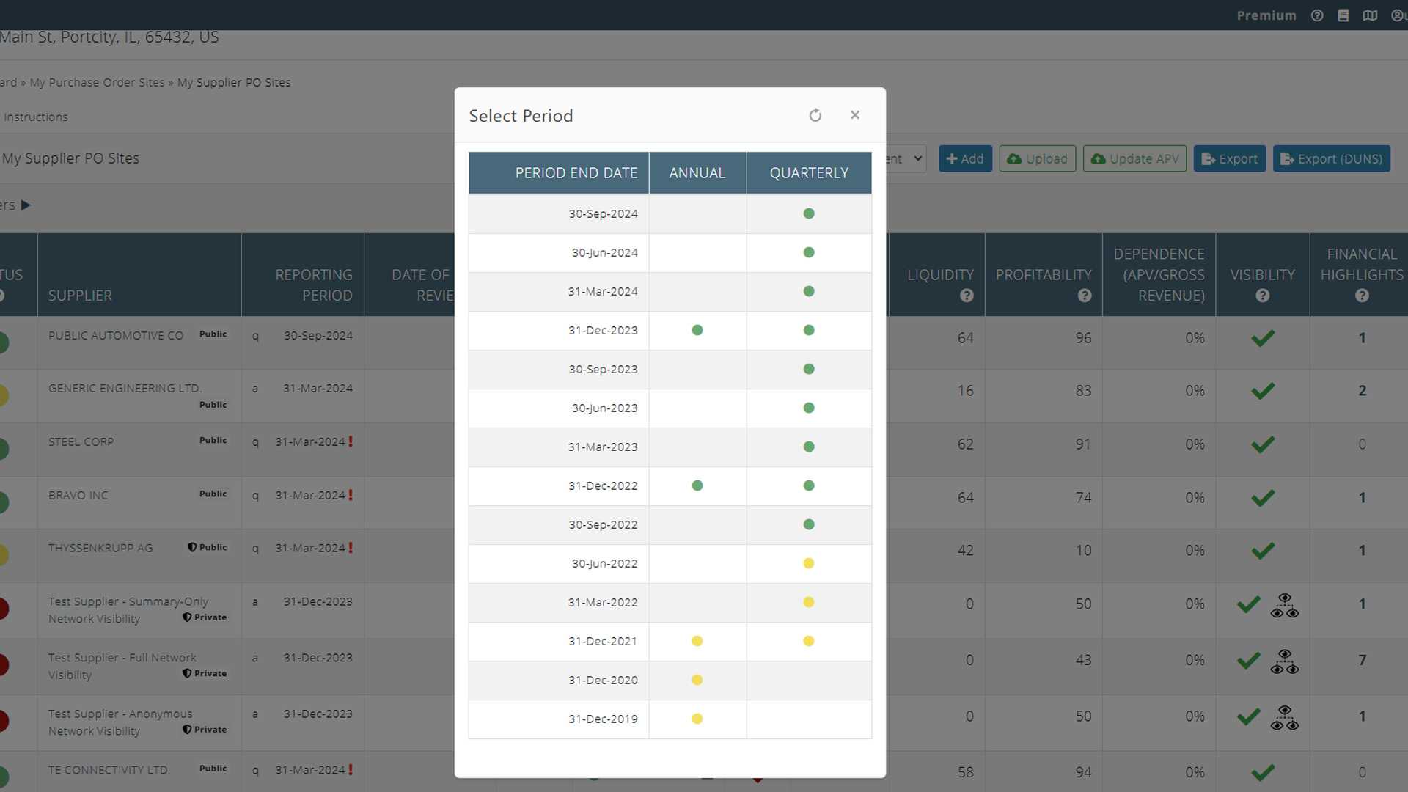Select 30-Jun-2022 quarterly yellow dot

(x=809, y=563)
